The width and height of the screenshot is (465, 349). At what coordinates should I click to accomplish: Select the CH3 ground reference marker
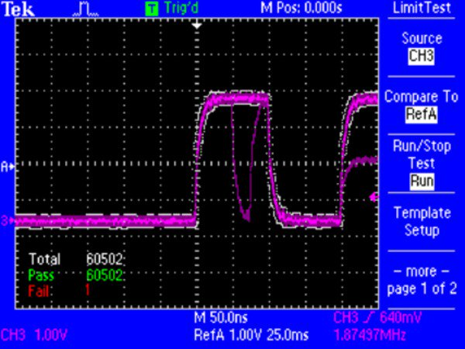coord(6,221)
